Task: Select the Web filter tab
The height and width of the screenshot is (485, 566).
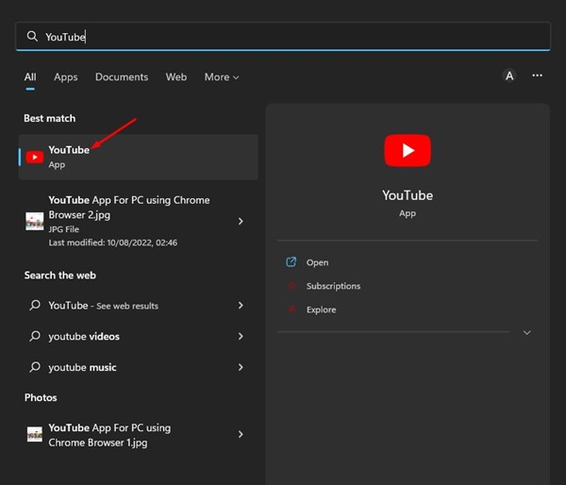Action: [x=176, y=77]
